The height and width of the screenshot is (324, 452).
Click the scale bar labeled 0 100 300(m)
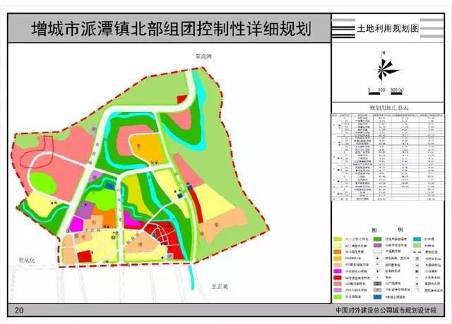coord(386,91)
